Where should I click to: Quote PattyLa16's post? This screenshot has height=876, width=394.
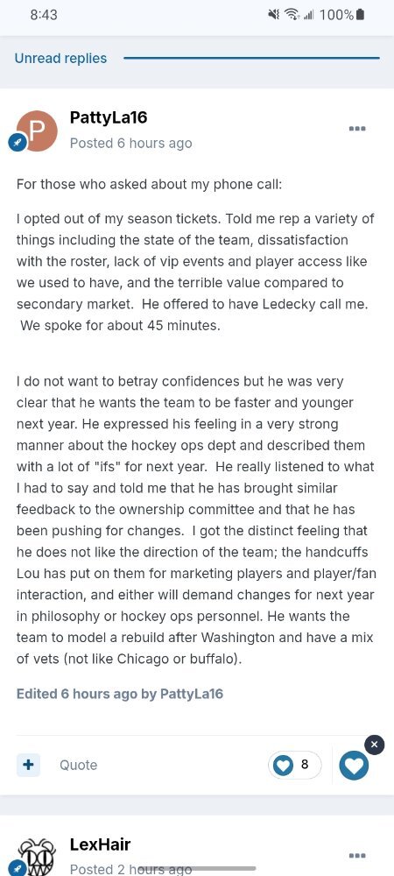tap(78, 765)
